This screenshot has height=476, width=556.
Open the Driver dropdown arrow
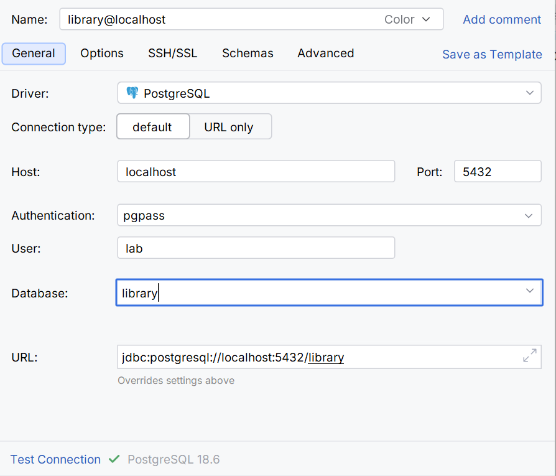(x=529, y=93)
